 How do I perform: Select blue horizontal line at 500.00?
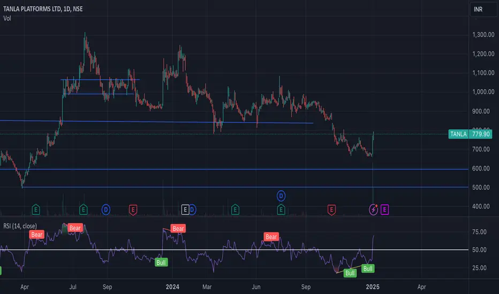click(x=245, y=187)
